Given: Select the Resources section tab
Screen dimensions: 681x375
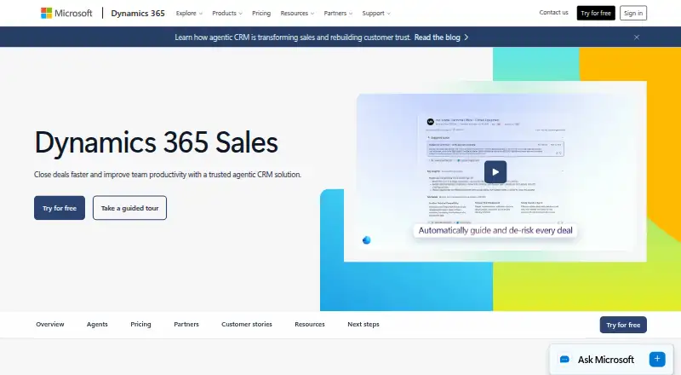Looking at the screenshot, I should tap(310, 324).
